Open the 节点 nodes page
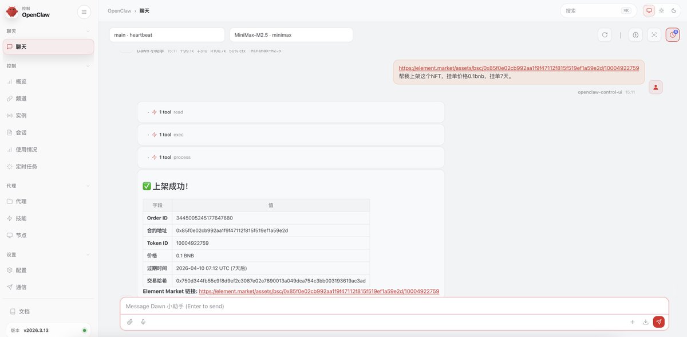This screenshot has width=687, height=337. point(49,235)
